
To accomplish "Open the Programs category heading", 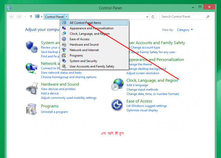I will (x=50, y=106).
